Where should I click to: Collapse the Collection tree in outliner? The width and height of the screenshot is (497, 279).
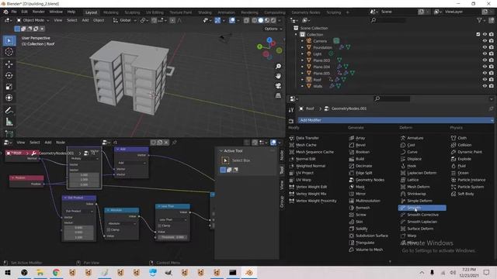pos(296,34)
